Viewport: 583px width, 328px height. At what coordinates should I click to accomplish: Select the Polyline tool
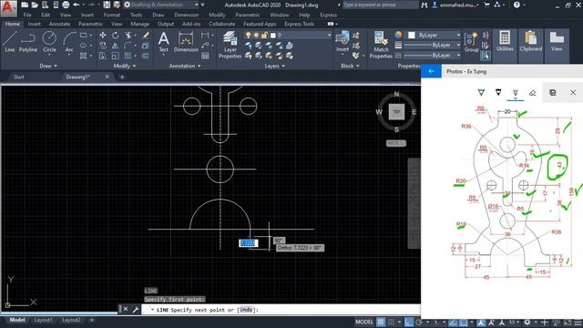point(28,42)
